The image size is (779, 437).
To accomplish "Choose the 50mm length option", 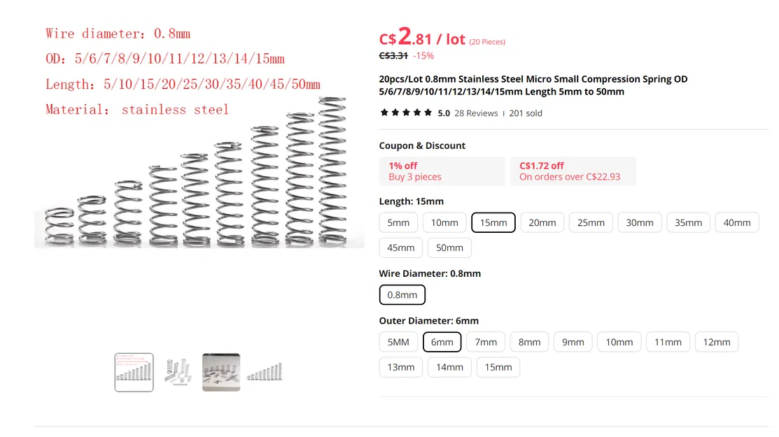I will pos(449,248).
